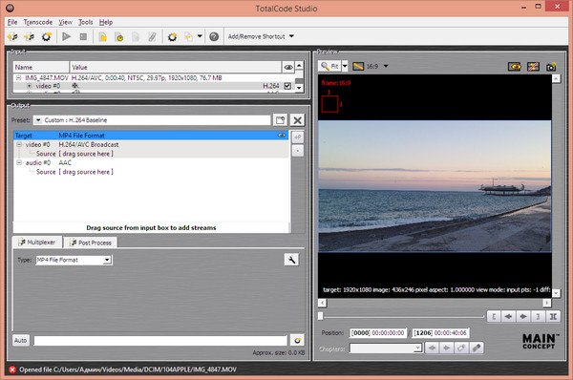Take a snapshot with the camera icon

click(551, 67)
